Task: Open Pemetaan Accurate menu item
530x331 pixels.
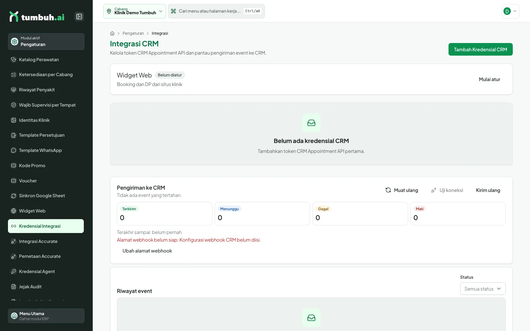Action: coord(46,256)
